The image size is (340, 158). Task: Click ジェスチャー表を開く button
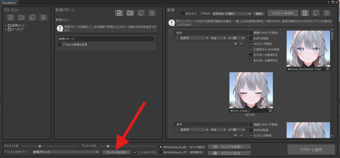(x=283, y=13)
